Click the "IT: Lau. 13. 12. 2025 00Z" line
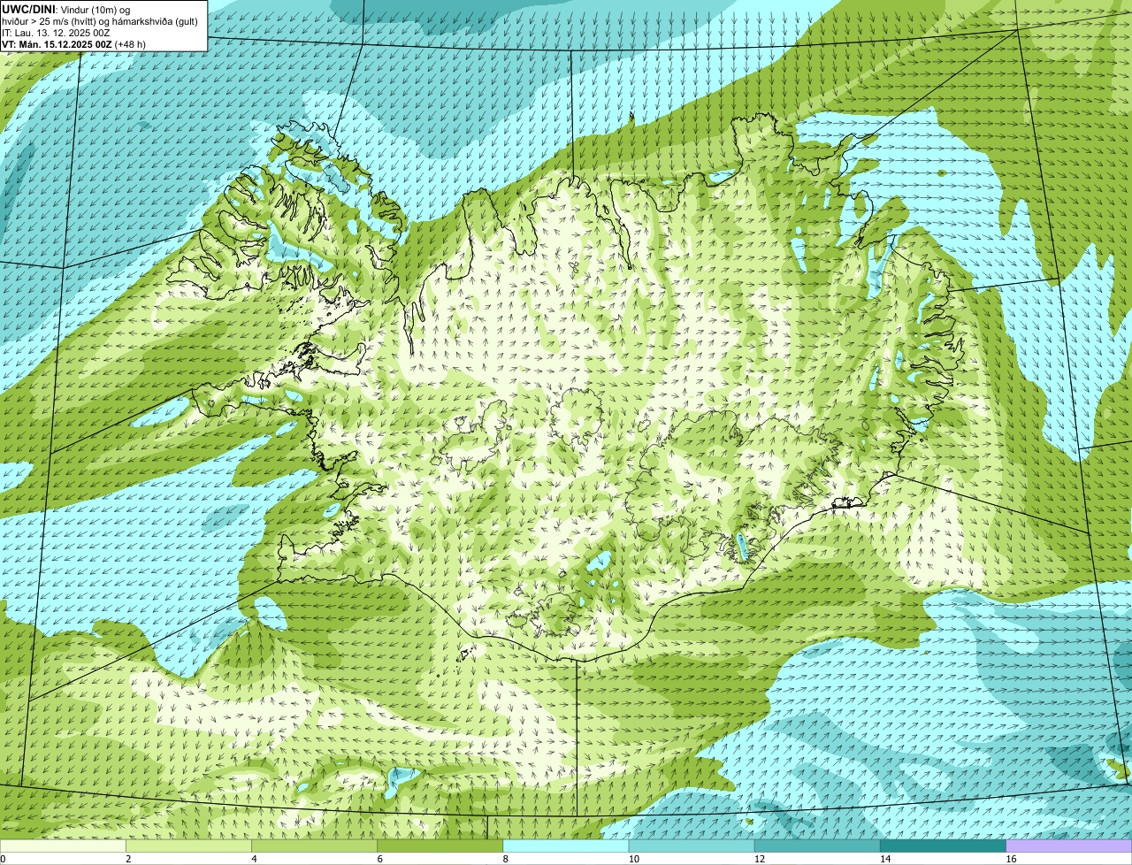The height and width of the screenshot is (865, 1132). 56,32
